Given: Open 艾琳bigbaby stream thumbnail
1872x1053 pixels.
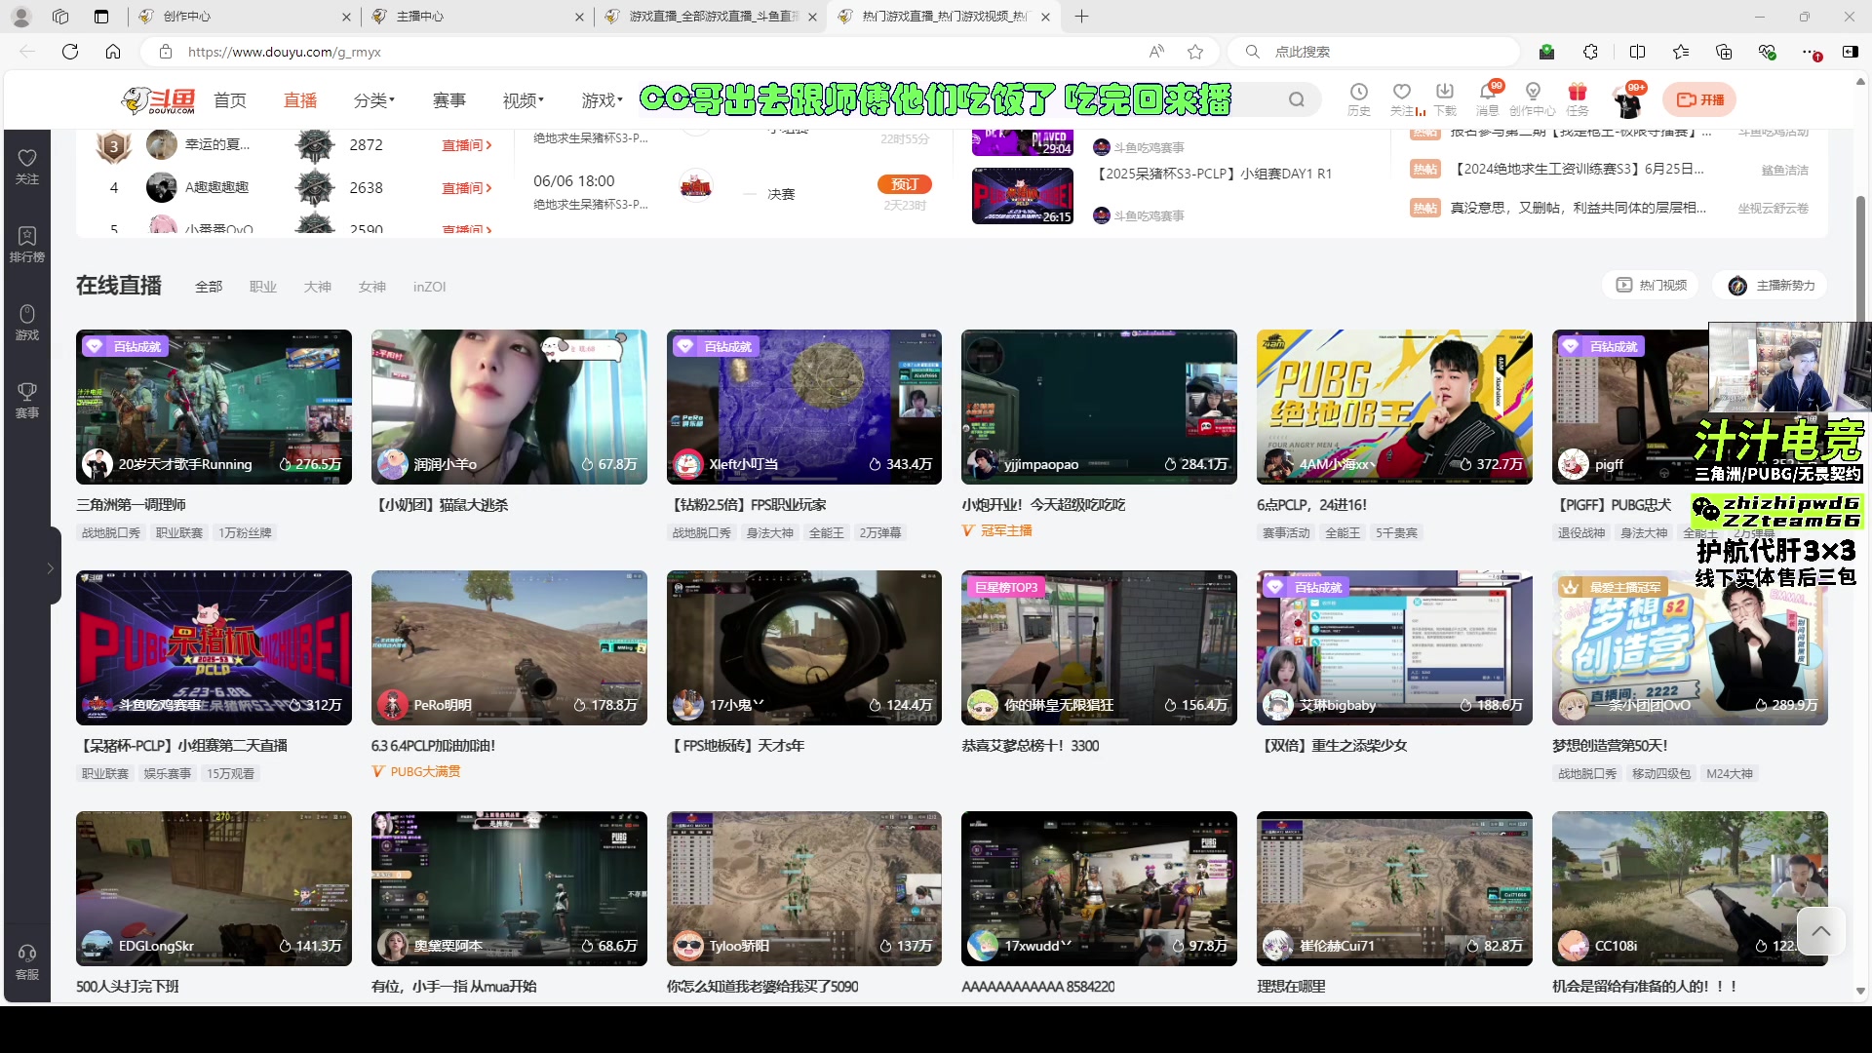Looking at the screenshot, I should pos(1394,647).
